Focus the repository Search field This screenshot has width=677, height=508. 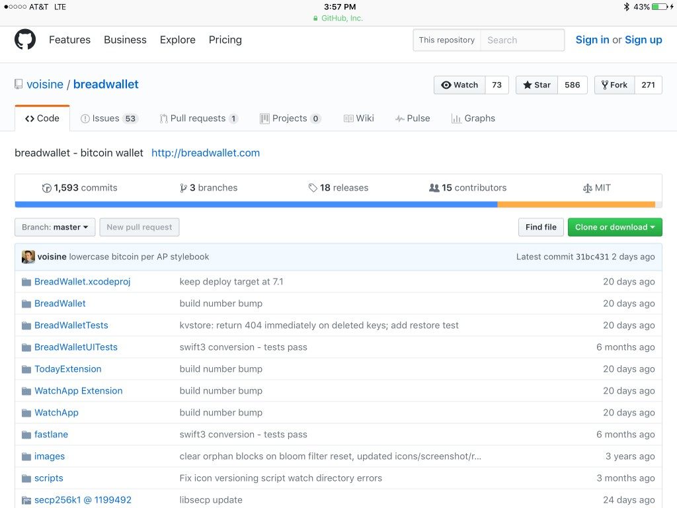[522, 40]
